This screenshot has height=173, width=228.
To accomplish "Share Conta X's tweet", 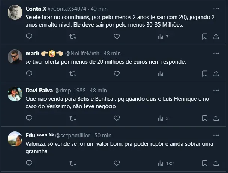I will click(216, 36).
